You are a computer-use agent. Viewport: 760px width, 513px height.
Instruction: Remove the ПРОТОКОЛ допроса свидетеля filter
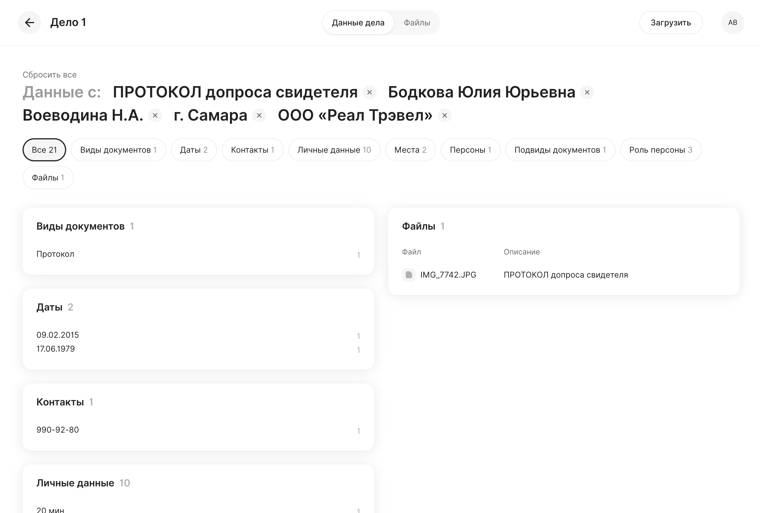coord(369,92)
